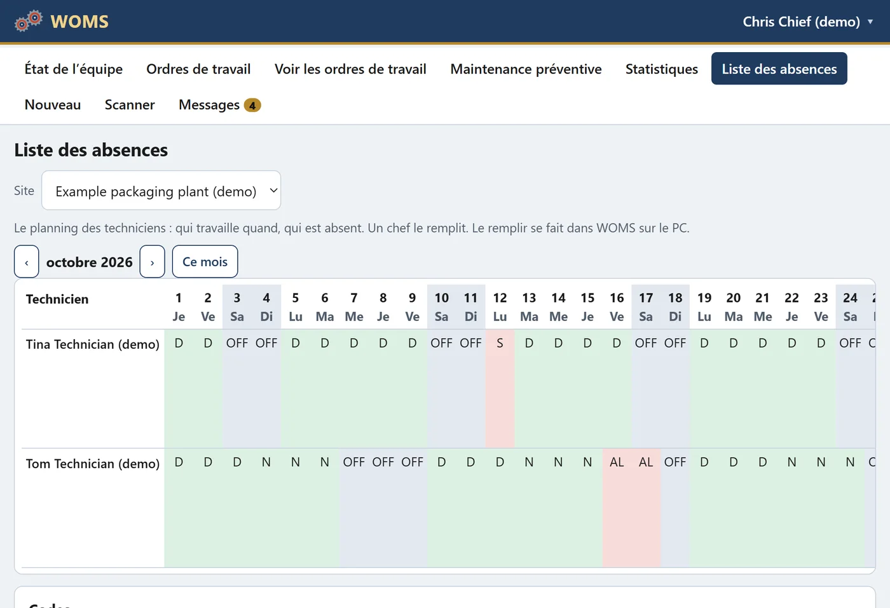This screenshot has height=608, width=890.
Task: Select Voir les ordres de travail
Action: point(350,69)
